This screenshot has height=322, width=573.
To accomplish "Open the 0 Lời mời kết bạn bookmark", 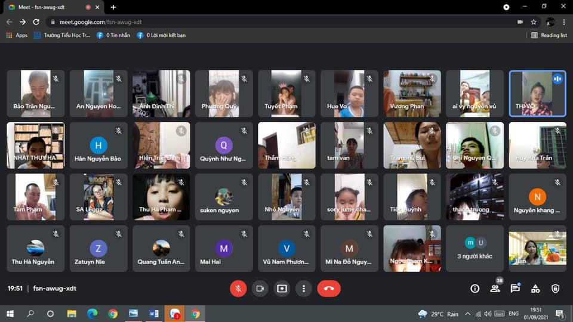I will coord(161,35).
